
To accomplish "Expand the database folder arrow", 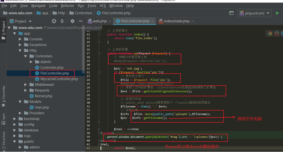I will click(15, 130).
